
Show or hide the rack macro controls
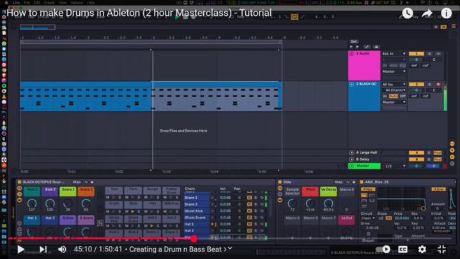[19, 188]
